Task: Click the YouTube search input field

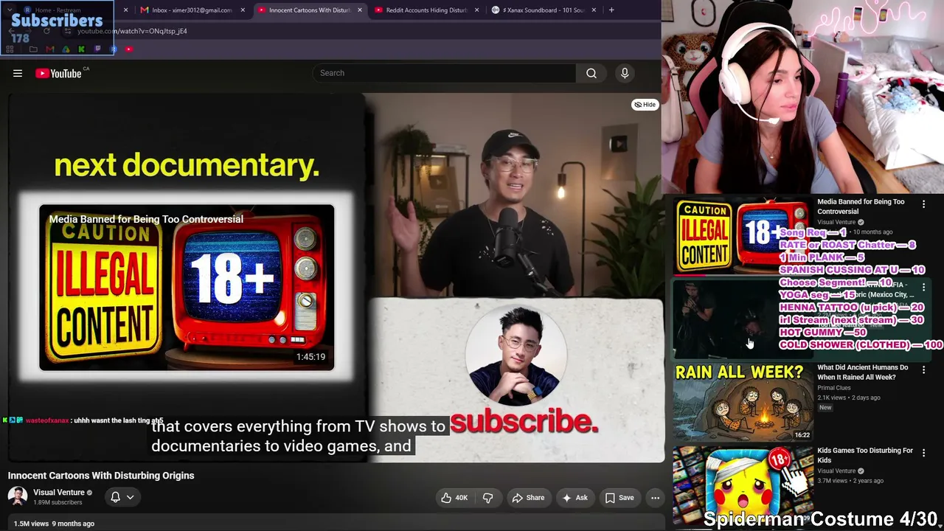Action: (445, 73)
